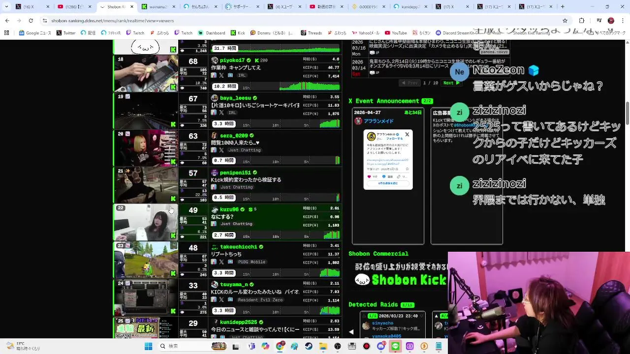Open the bookmarks bar apps grid icon
Viewport: 630px width, 354px height.
6,33
